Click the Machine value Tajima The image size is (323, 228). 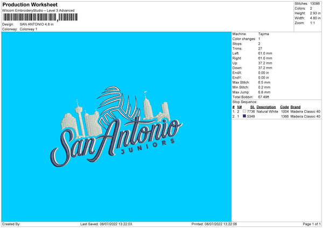[263, 34]
